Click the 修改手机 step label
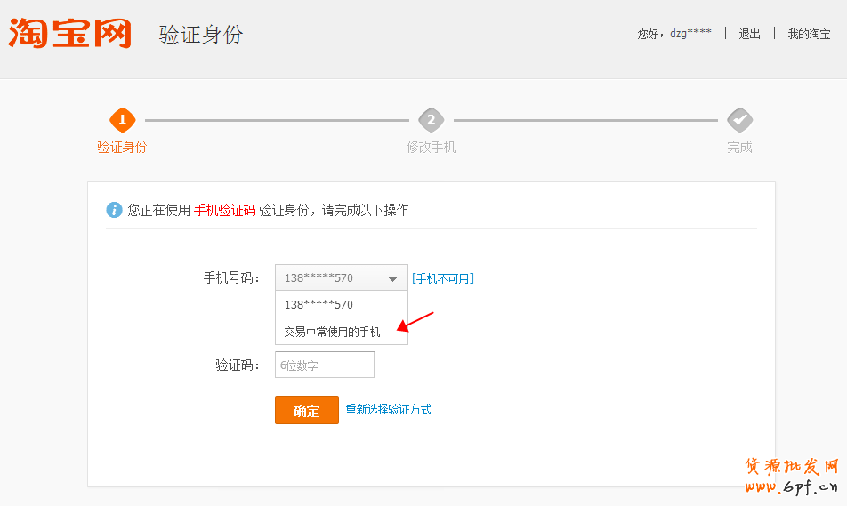 (431, 147)
